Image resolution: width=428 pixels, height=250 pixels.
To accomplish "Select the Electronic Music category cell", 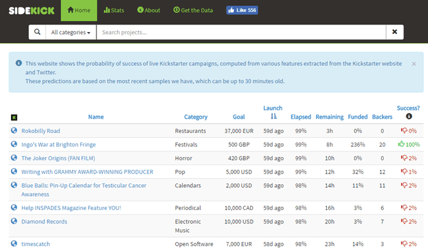I will coord(188,226).
